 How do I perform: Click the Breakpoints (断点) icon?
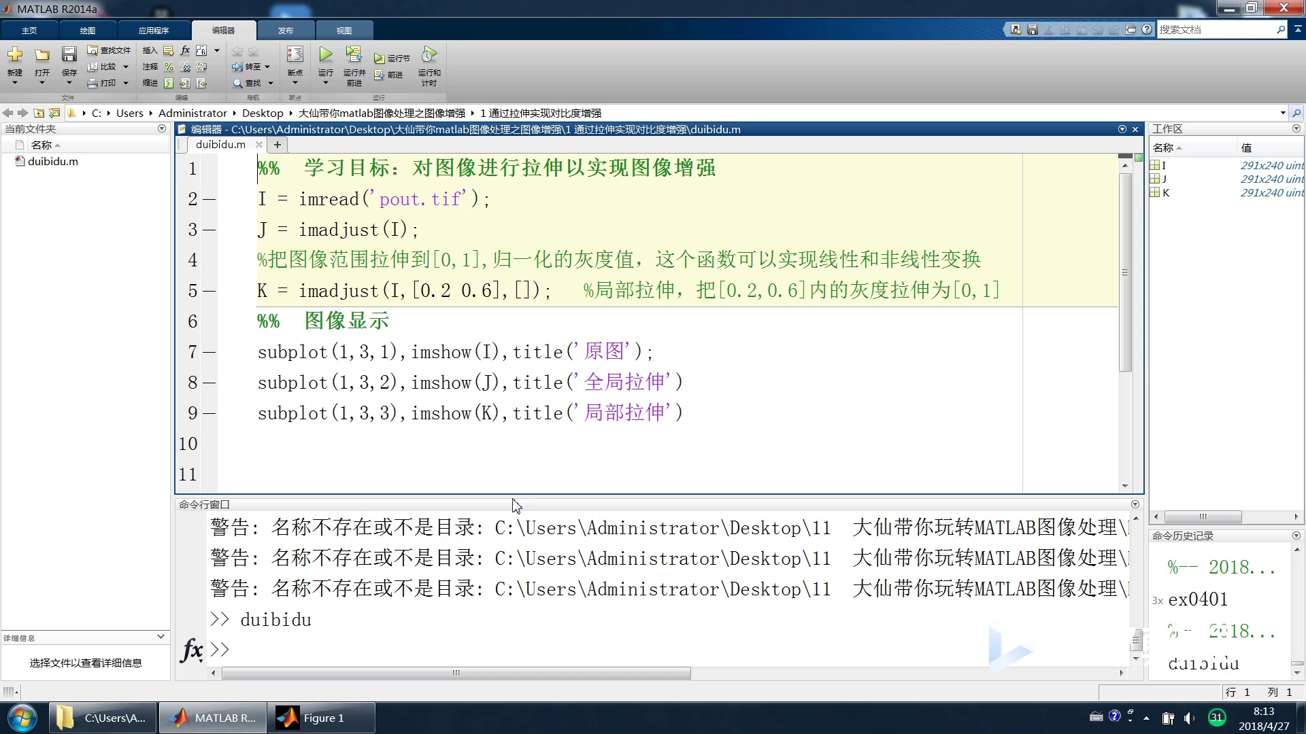pos(295,55)
